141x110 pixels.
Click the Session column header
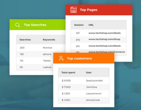point(79,25)
